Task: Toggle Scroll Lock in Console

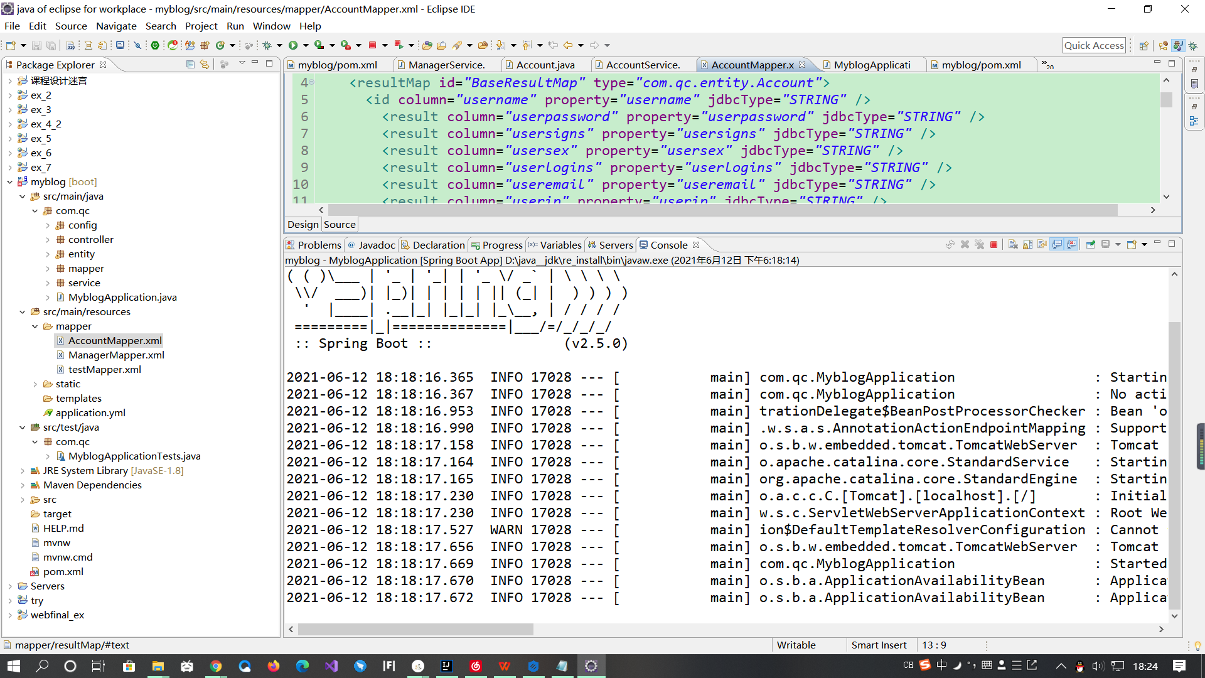Action: (x=1027, y=245)
